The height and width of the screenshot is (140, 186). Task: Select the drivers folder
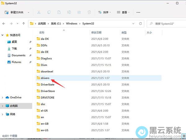click(45, 78)
